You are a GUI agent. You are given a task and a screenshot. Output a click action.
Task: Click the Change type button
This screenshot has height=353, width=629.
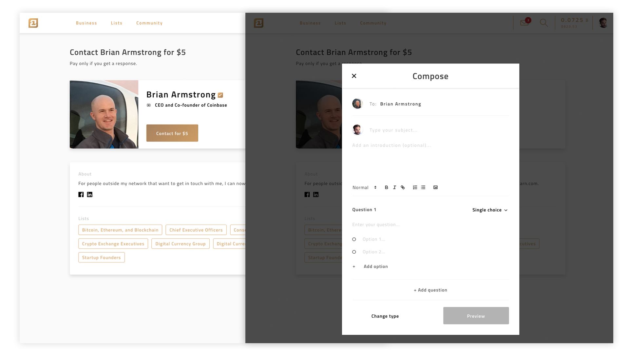[x=385, y=316]
